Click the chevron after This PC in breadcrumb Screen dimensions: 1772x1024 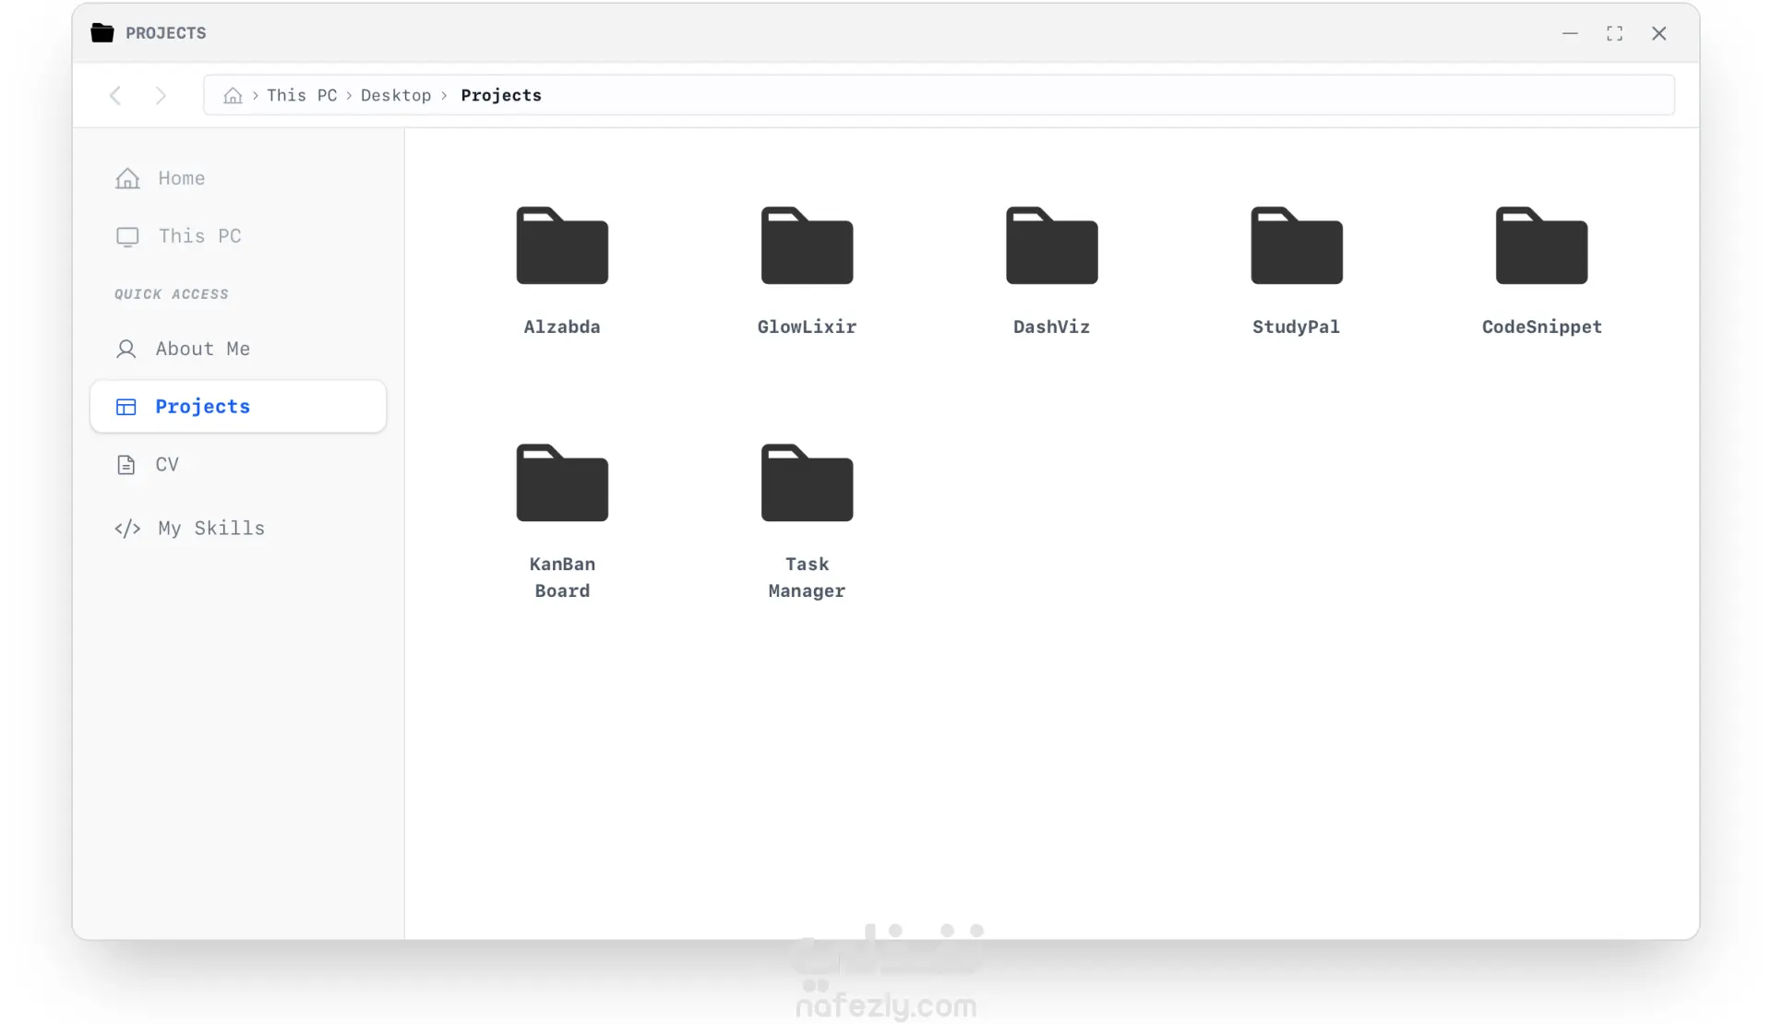(349, 96)
